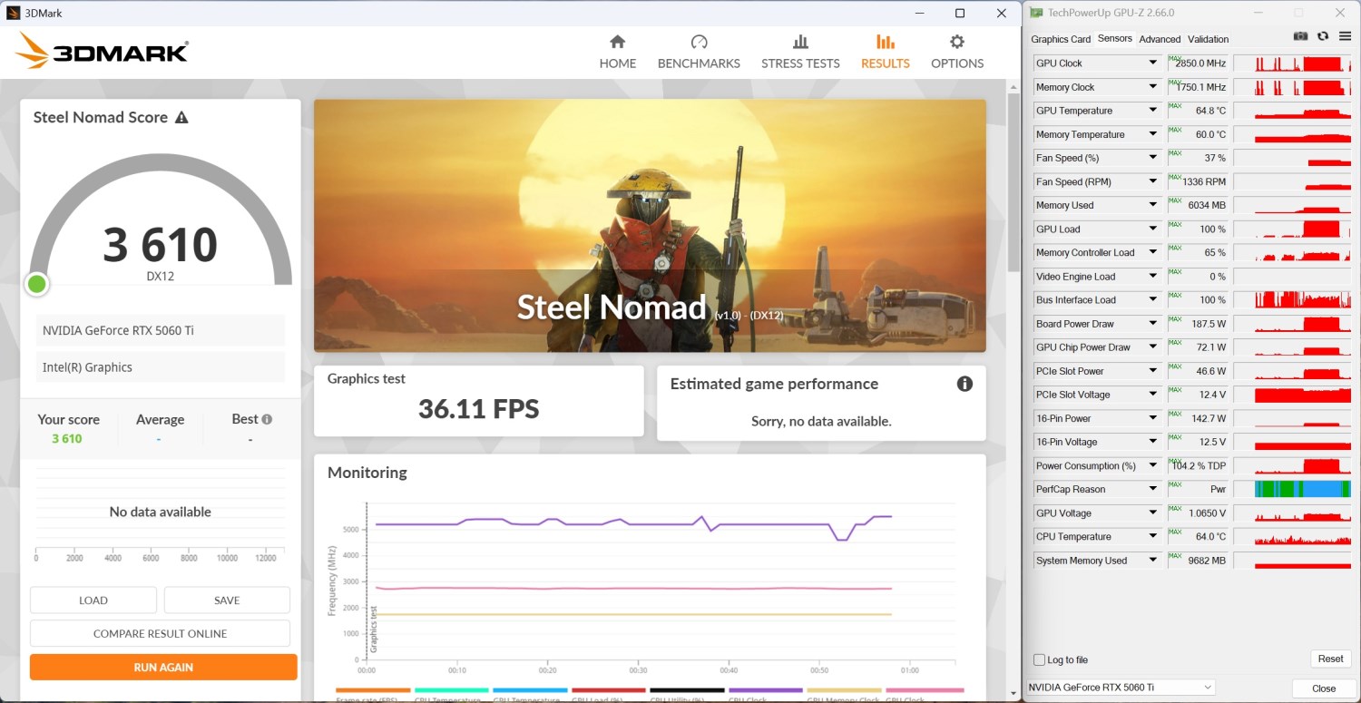
Task: Refresh GPU-Z sensors with the refresh icon
Action: tap(1323, 36)
